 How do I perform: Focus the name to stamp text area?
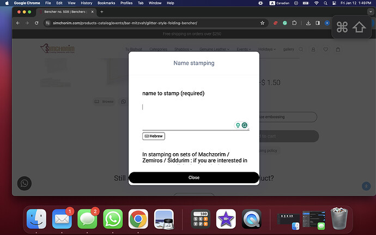click(x=196, y=116)
